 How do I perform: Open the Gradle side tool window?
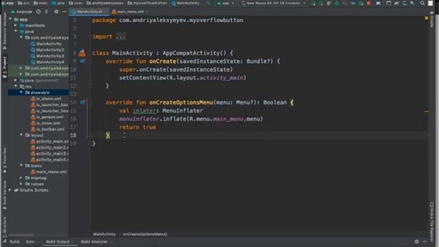pos(432,20)
